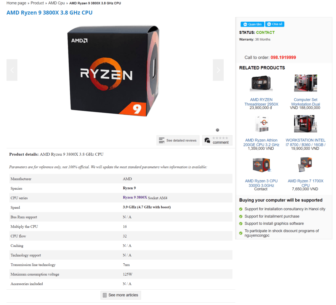Open the Product breadcrumb link

(37, 3)
